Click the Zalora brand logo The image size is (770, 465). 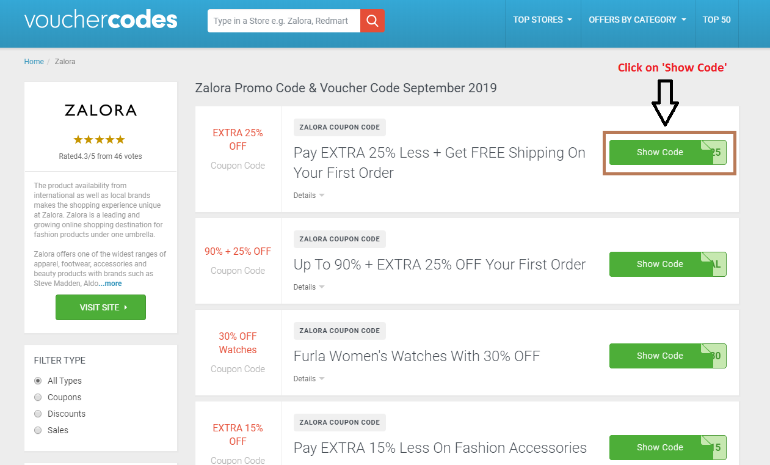pyautogui.click(x=101, y=111)
